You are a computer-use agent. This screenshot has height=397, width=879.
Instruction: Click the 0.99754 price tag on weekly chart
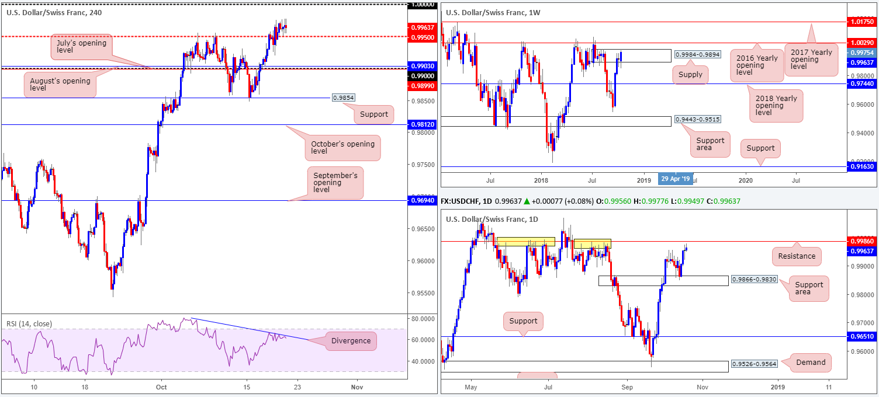[x=863, y=52]
